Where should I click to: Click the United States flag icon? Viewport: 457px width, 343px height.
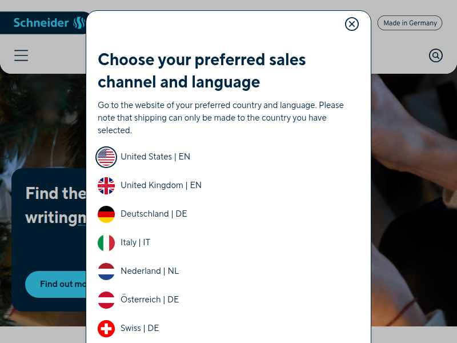(106, 157)
